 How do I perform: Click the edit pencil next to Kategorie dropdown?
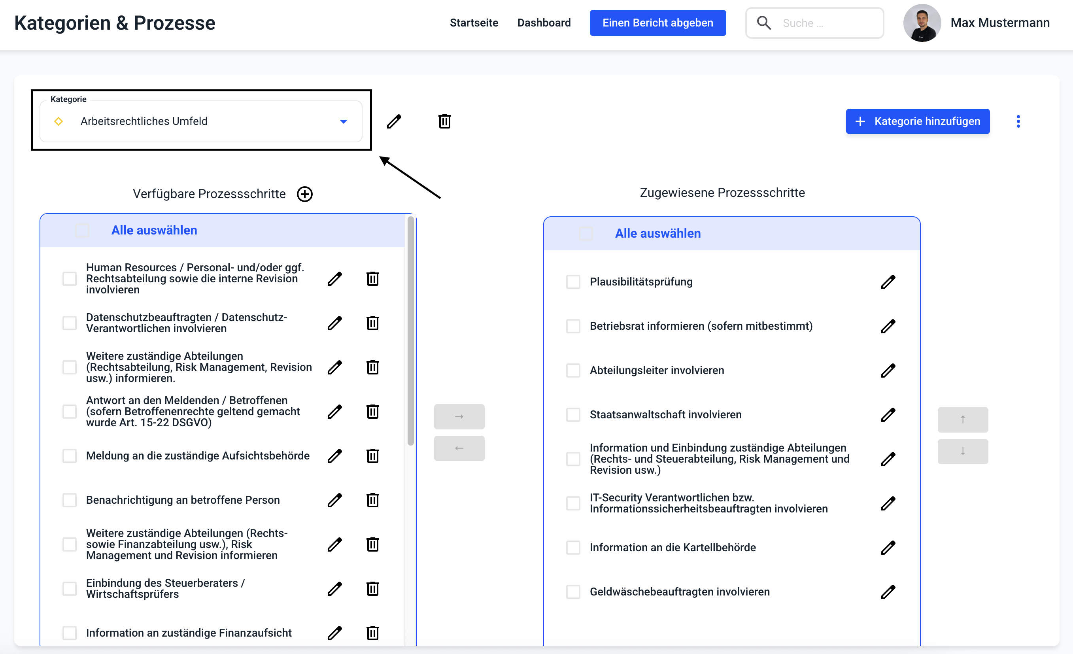point(394,121)
